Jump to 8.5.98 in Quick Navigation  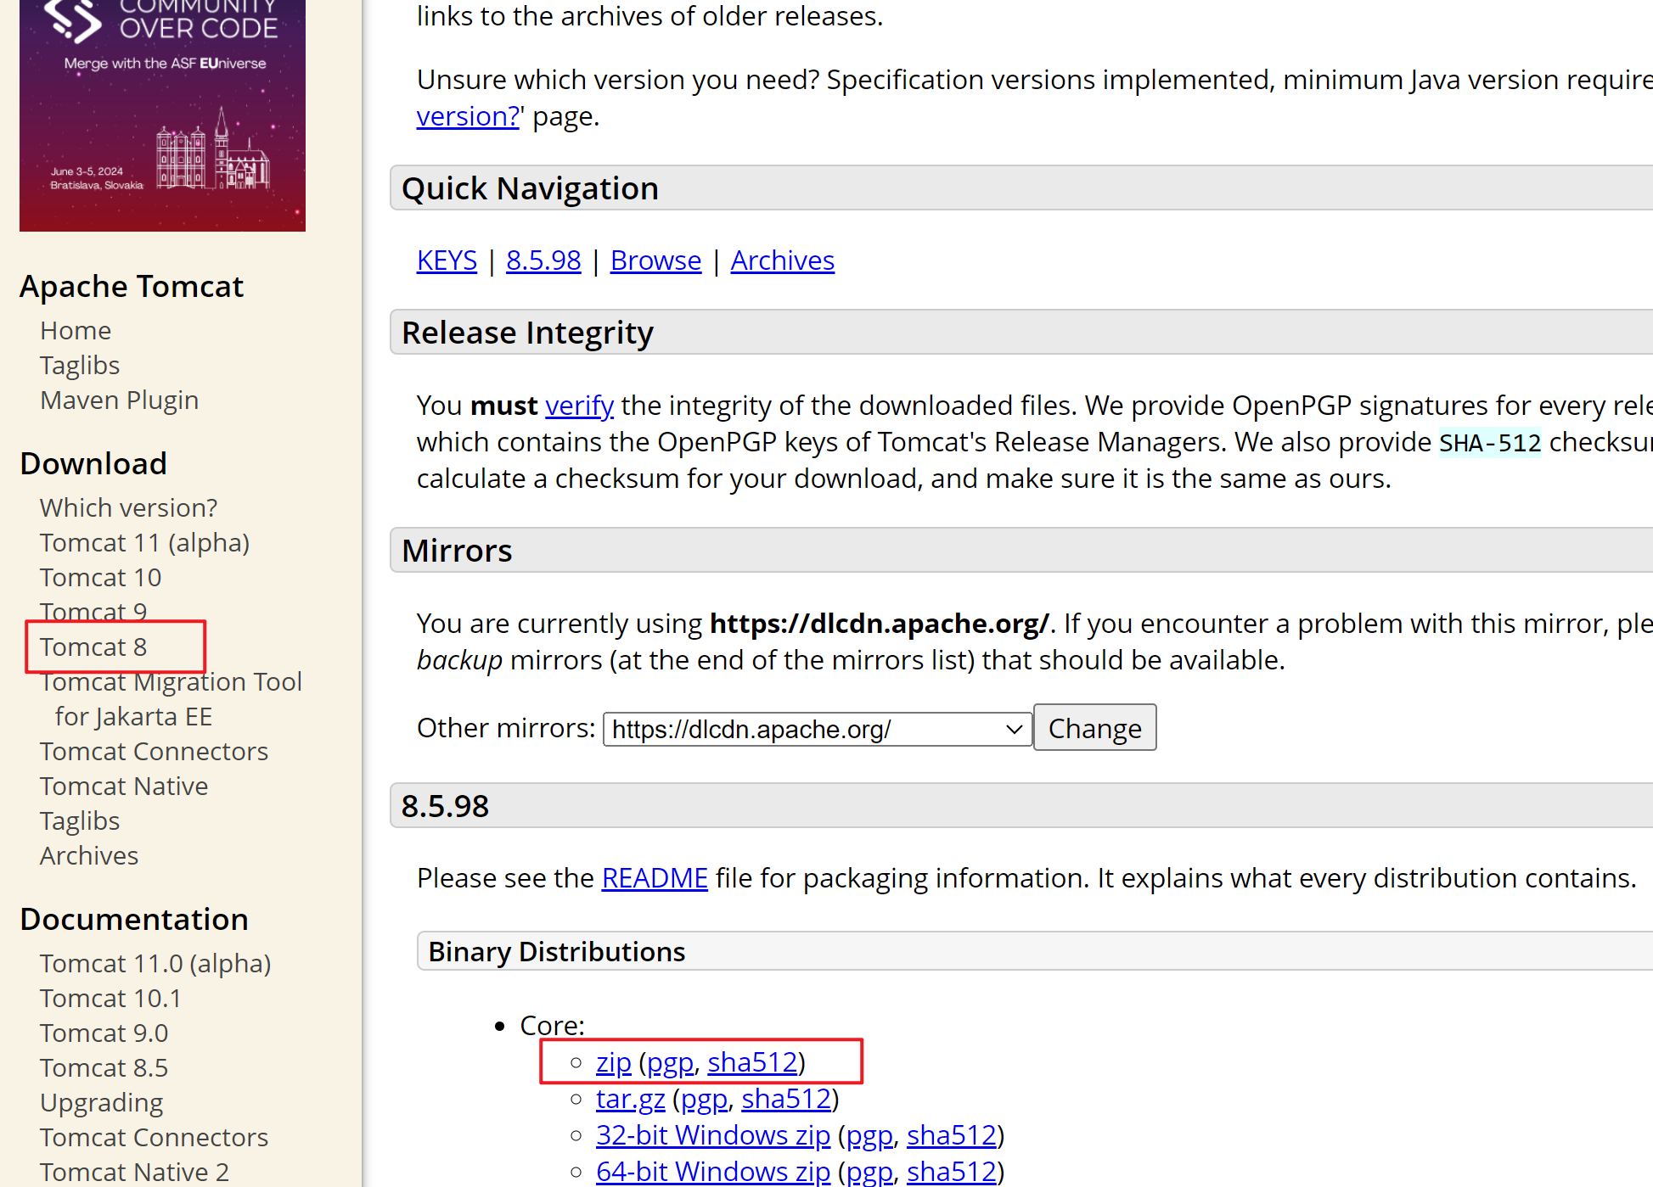point(543,260)
